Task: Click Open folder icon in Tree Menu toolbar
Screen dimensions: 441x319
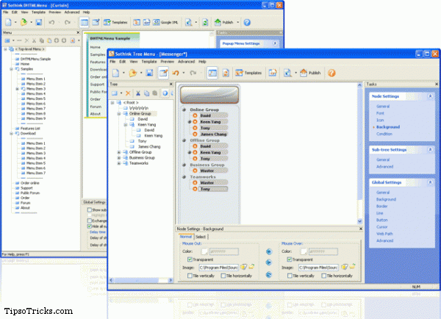Action: click(x=132, y=74)
